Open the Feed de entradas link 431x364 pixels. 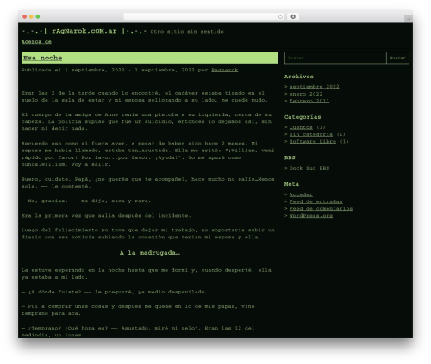pyautogui.click(x=315, y=201)
